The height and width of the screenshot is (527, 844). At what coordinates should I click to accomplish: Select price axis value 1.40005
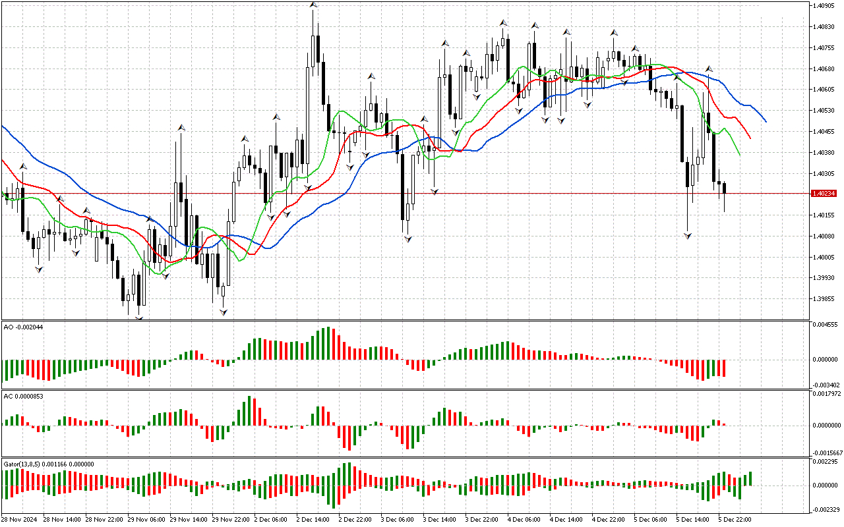click(824, 258)
